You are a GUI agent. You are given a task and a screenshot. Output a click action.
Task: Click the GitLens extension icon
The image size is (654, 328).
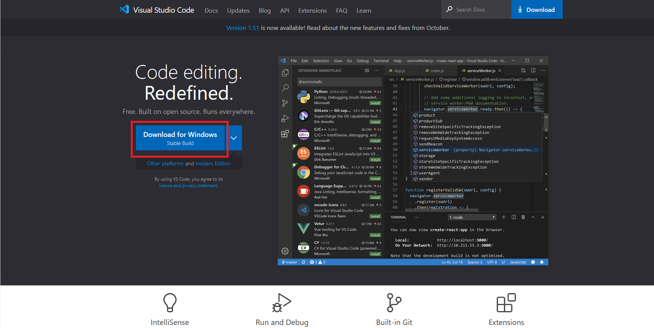tap(303, 115)
